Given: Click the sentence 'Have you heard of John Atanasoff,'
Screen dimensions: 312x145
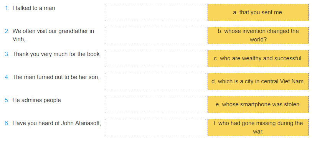Looking at the screenshot, I should pyautogui.click(x=57, y=123).
